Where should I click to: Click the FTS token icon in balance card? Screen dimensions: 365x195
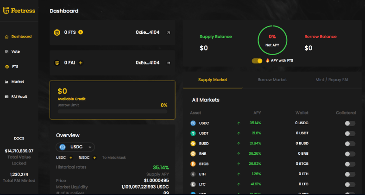[57, 32]
